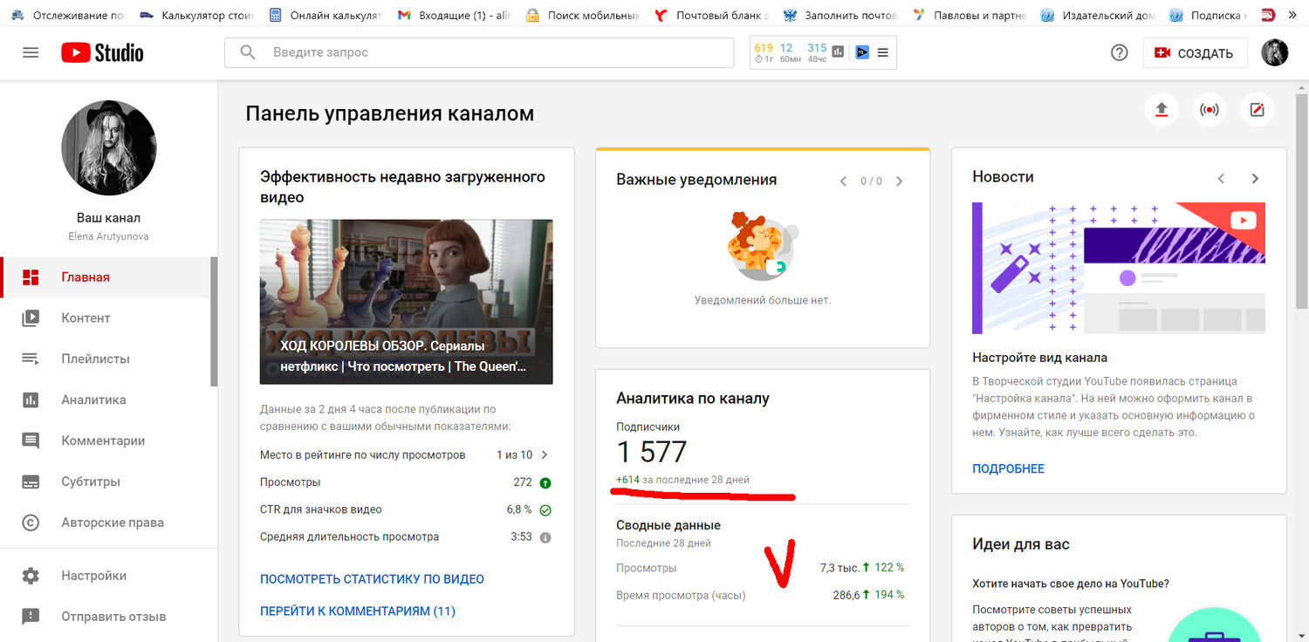Open Комментарии in the sidebar
Screen dimensions: 1309x642
pos(106,441)
